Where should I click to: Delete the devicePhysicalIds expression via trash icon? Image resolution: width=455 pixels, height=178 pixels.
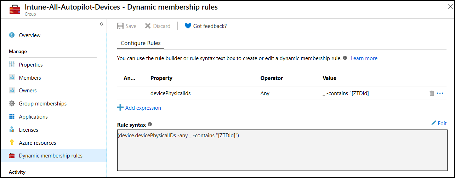point(432,93)
